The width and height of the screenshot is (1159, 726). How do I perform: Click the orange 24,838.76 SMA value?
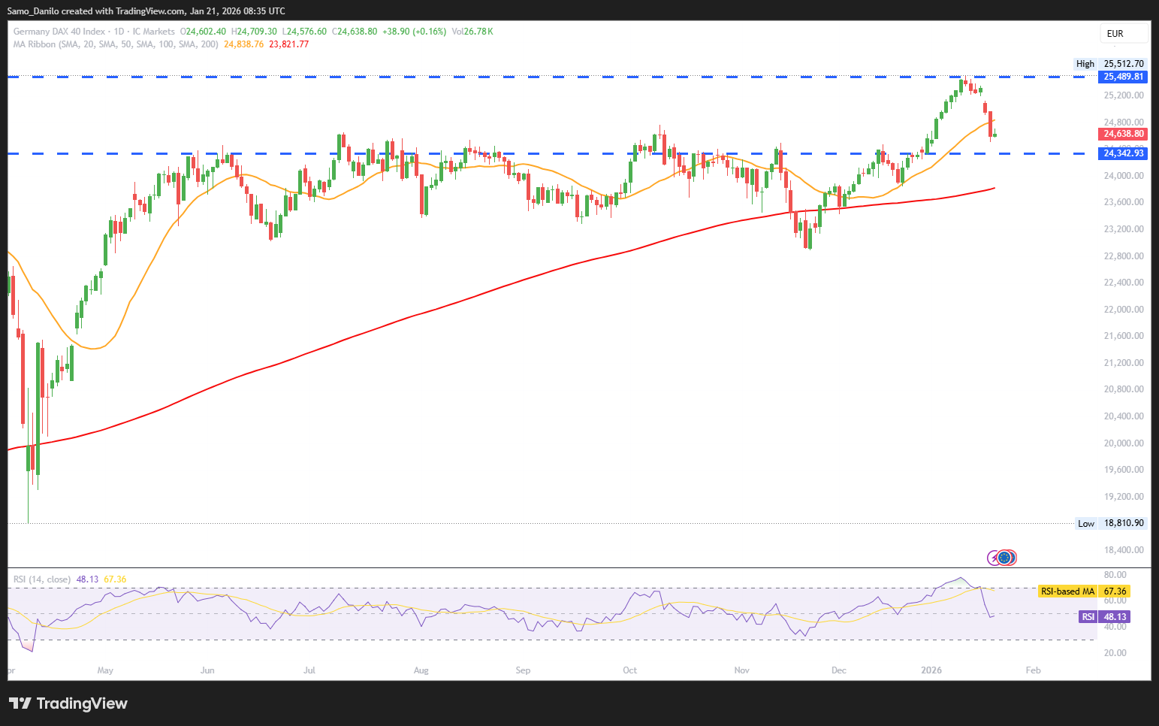[244, 44]
